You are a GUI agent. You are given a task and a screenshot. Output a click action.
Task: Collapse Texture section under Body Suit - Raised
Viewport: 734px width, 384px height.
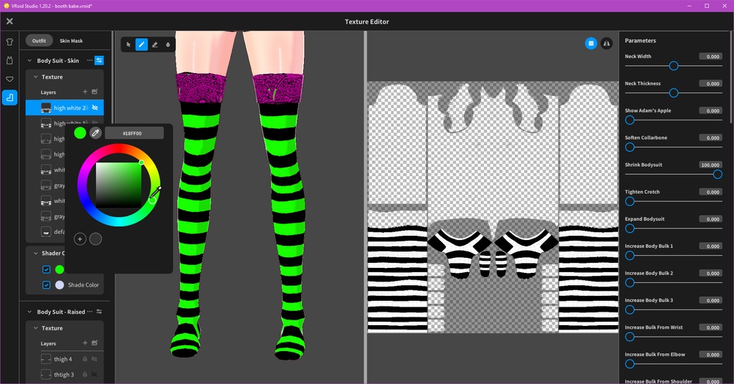[36, 328]
